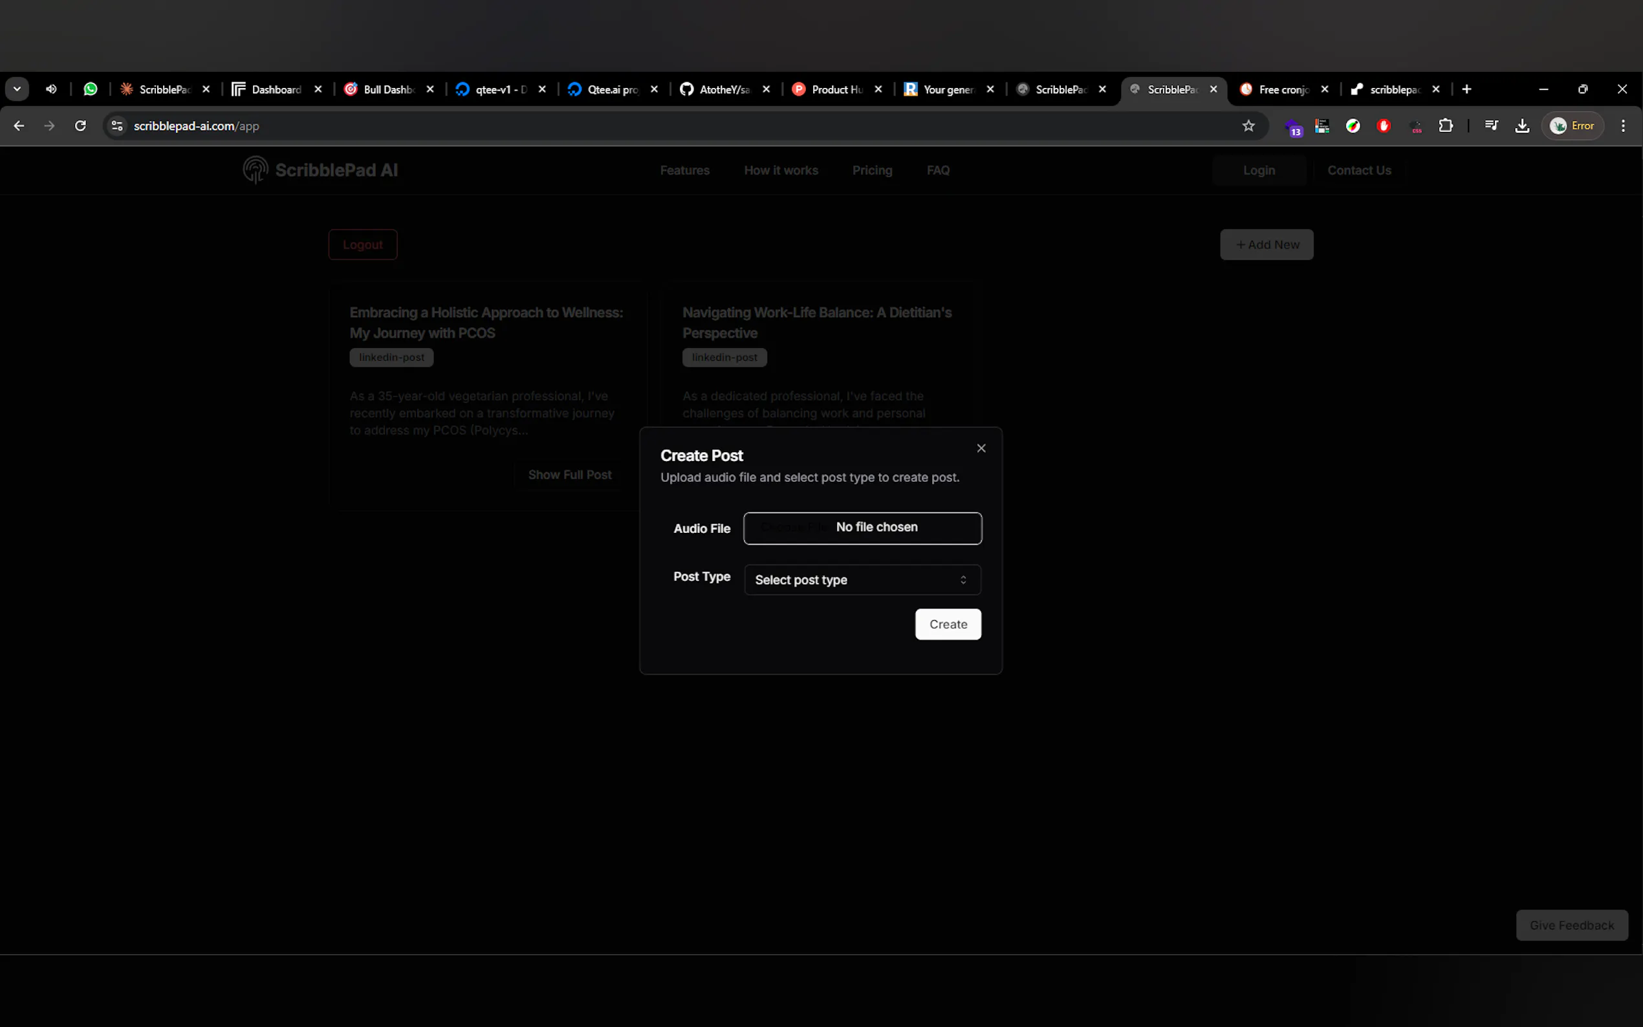
Task: Expand the tab search dropdown
Action: tap(17, 89)
